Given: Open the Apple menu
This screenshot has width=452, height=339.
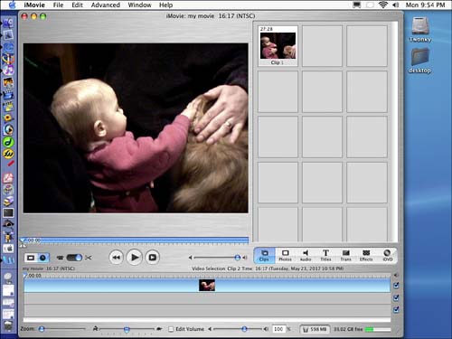Looking at the screenshot, I should (12, 5).
